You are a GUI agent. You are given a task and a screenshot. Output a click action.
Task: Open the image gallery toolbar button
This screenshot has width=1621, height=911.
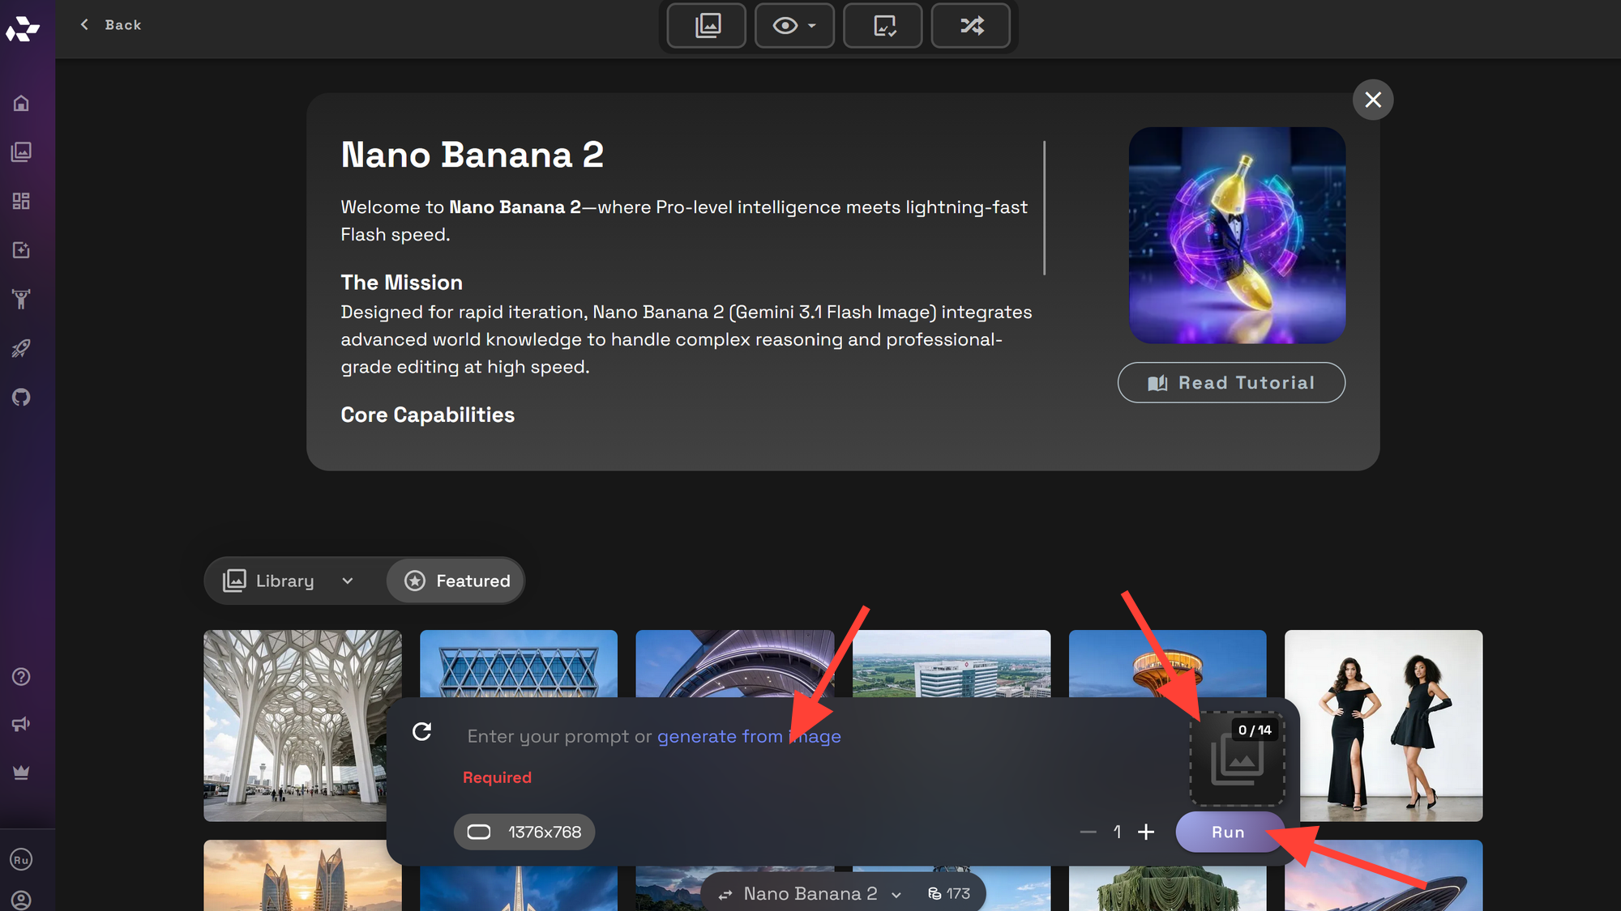pos(707,26)
